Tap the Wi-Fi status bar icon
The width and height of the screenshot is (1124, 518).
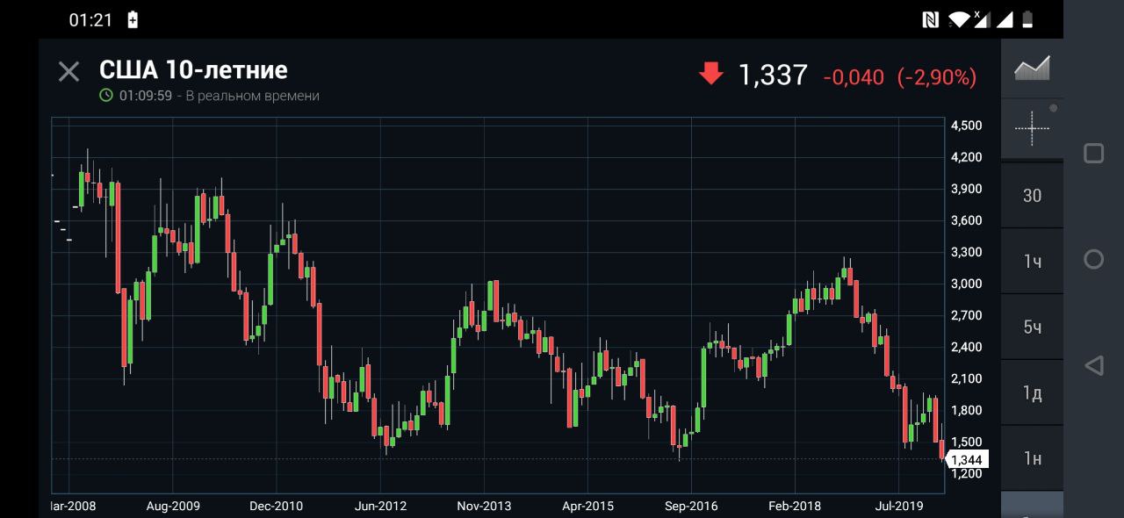point(958,19)
